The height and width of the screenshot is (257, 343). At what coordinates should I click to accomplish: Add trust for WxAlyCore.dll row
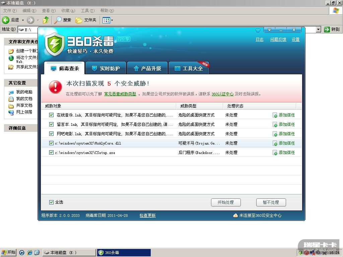[x=284, y=143]
